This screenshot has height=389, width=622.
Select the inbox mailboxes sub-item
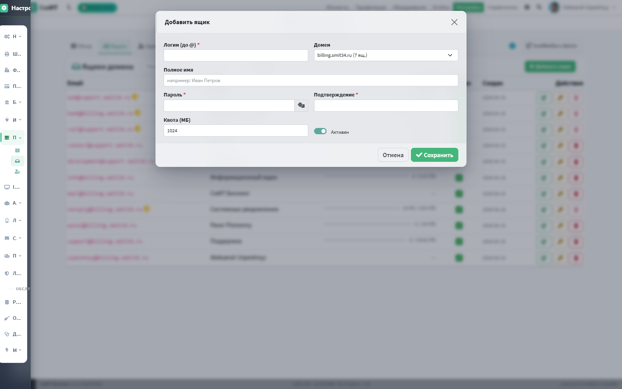point(17,161)
